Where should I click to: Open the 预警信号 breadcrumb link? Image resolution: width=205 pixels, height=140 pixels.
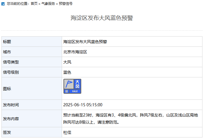(x=65, y=4)
